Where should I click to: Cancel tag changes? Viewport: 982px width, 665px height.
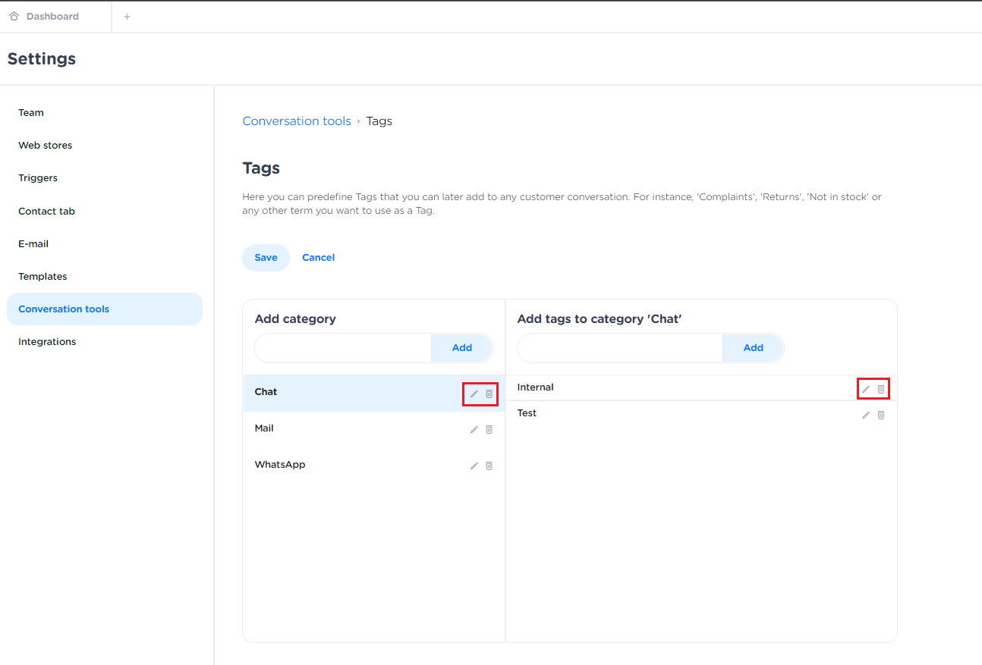[318, 258]
